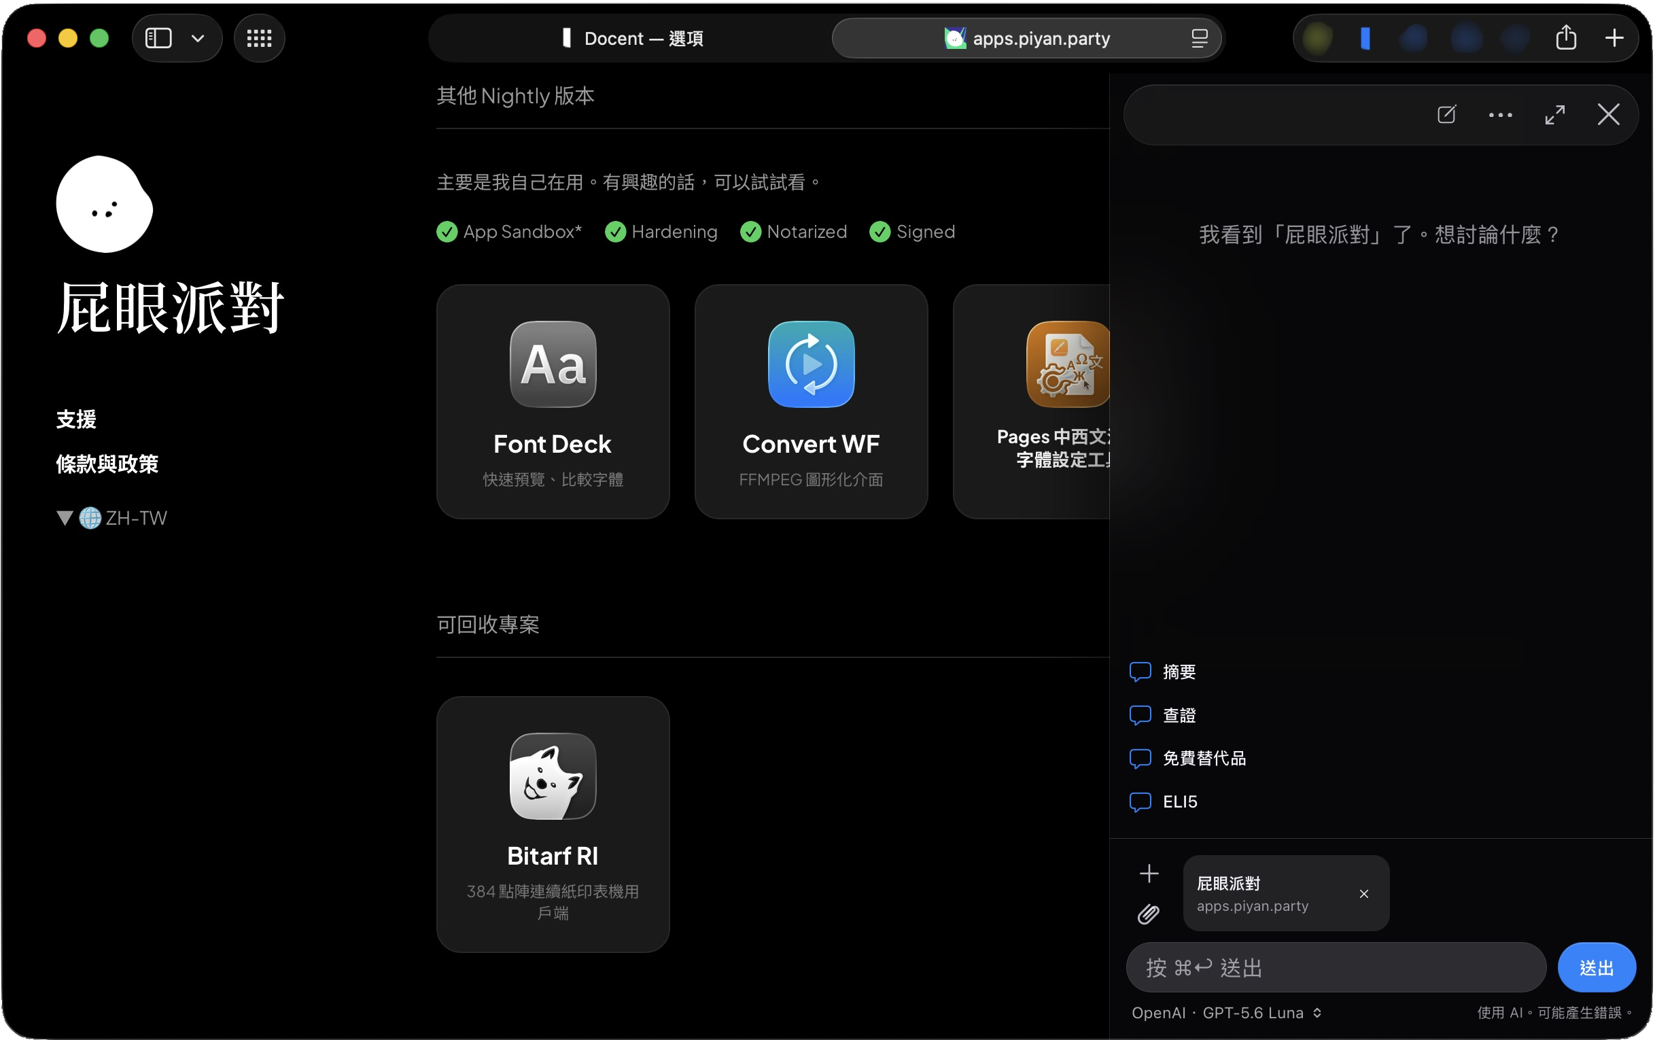Click the Font Deck title text
Viewport: 1655px width, 1040px height.
pyautogui.click(x=553, y=444)
